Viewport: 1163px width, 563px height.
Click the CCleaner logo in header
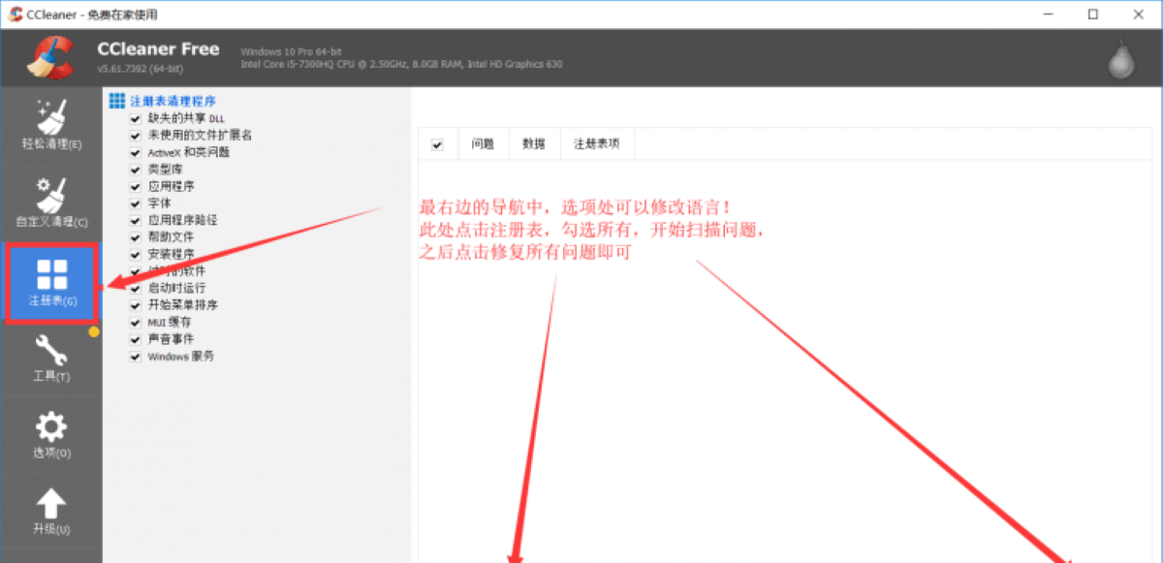point(50,57)
